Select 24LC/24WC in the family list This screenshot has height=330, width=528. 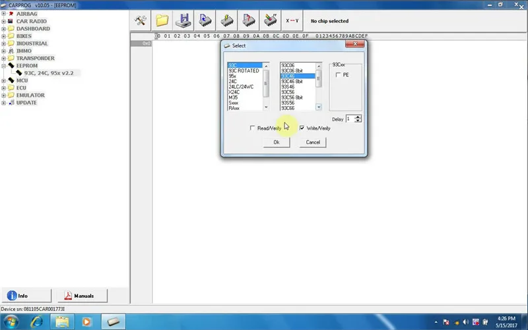[x=241, y=87]
